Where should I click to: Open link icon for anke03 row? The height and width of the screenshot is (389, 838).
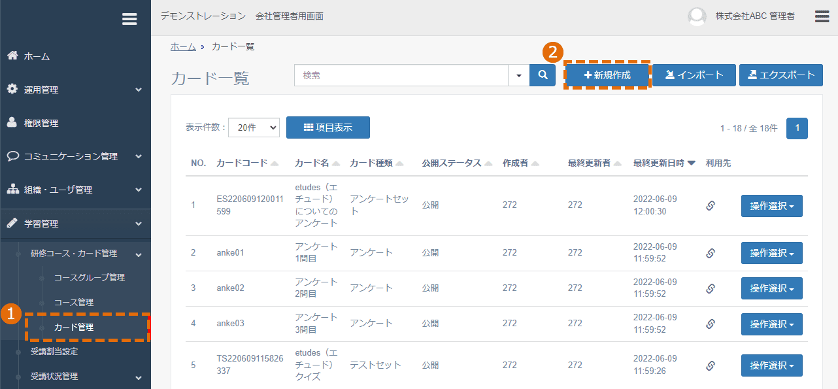711,324
